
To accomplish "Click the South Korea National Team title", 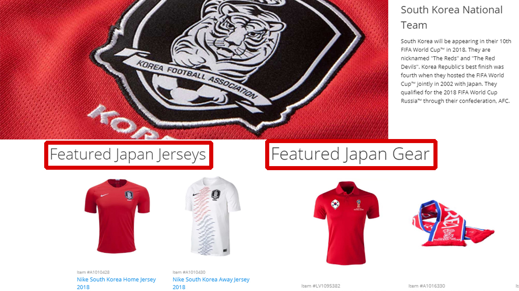I will (x=452, y=17).
